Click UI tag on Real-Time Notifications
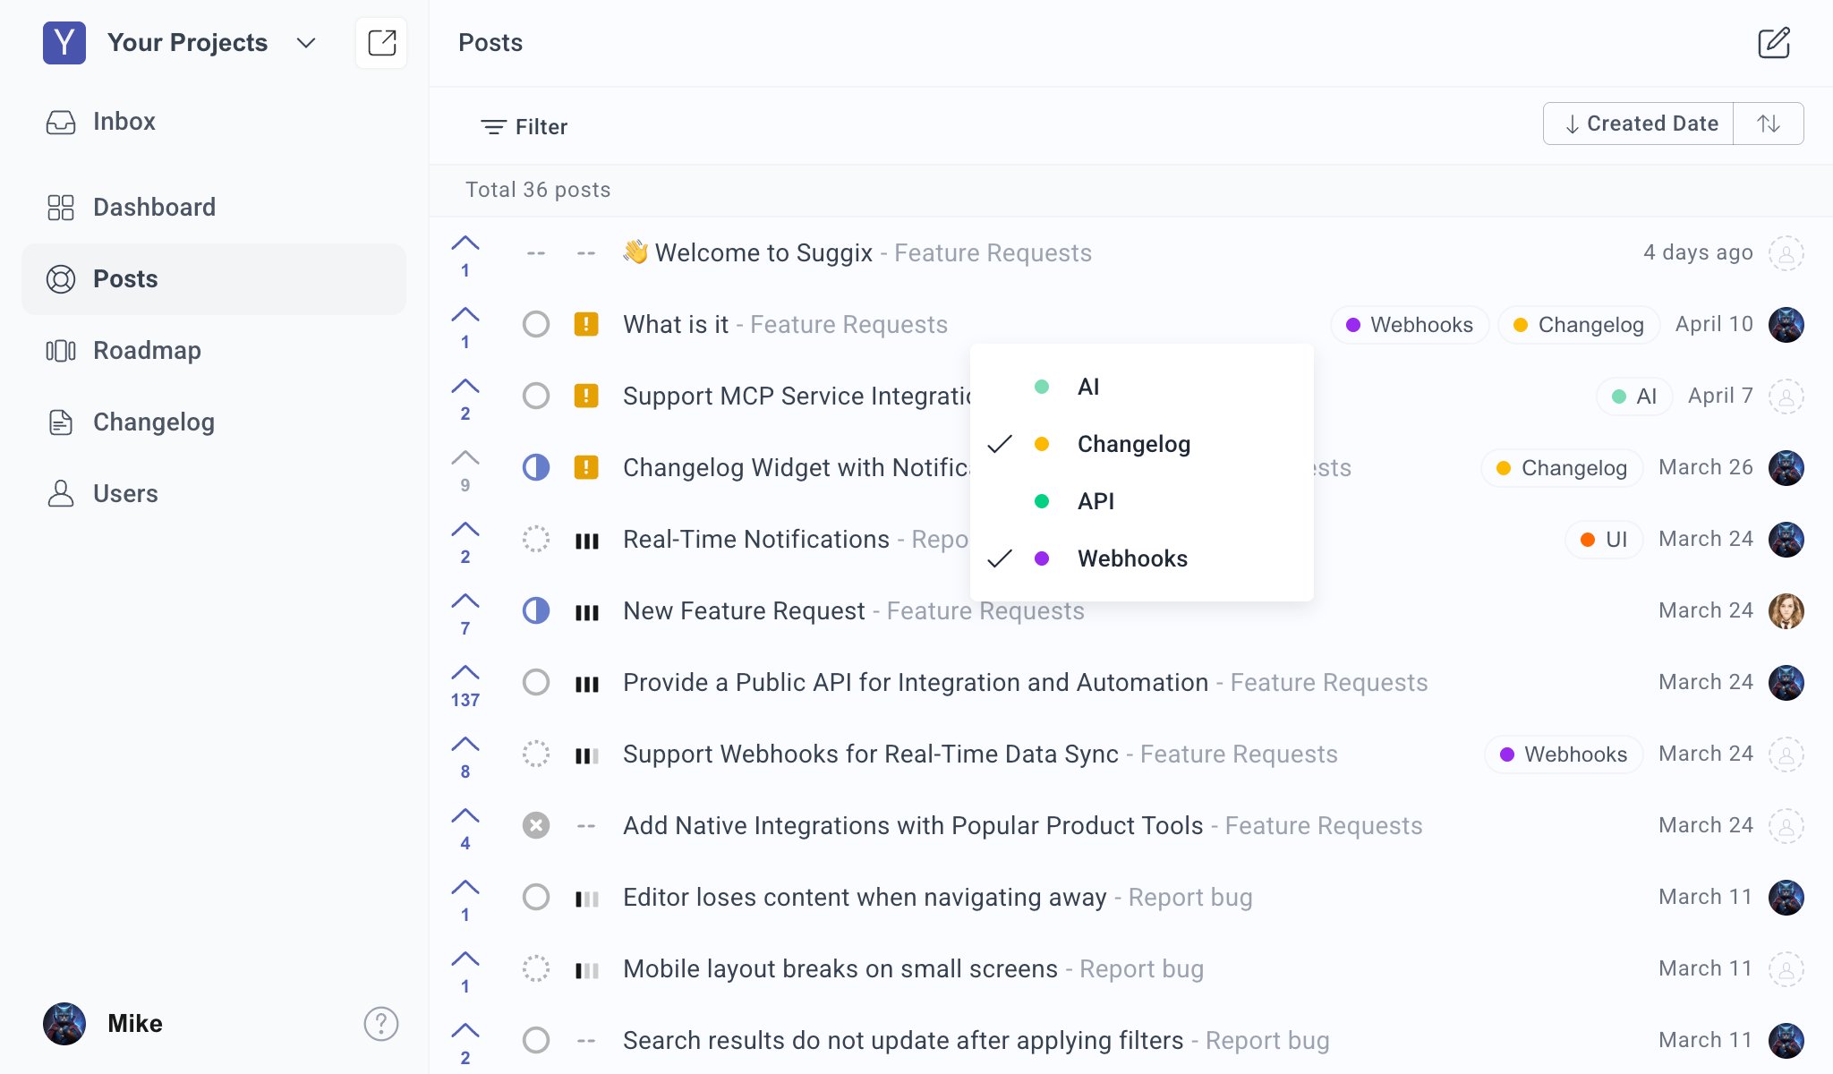 1604,540
